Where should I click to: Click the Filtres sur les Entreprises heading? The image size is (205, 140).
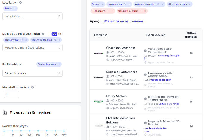click(30, 112)
